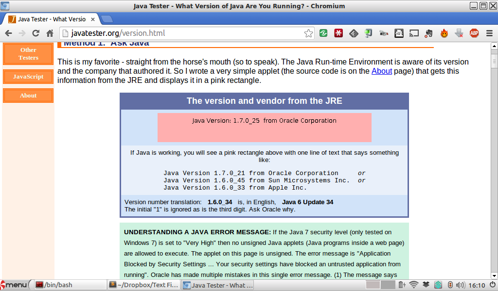
Task: Open the download arrow extension icon
Action: point(459,33)
